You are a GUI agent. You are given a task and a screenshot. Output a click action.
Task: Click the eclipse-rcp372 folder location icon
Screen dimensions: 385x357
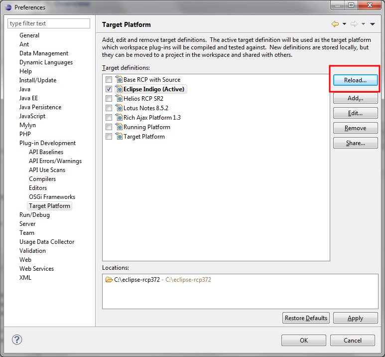109,280
